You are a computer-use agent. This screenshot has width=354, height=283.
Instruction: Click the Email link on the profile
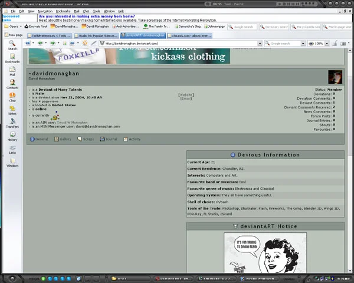click(186, 98)
